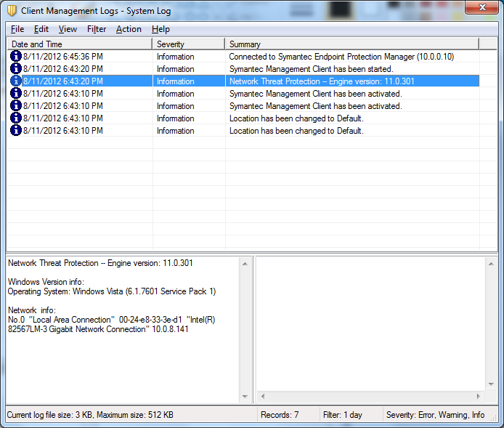The height and width of the screenshot is (428, 504).
Task: Click the left arrow of the horizontal scrollbar
Action: click(262, 396)
